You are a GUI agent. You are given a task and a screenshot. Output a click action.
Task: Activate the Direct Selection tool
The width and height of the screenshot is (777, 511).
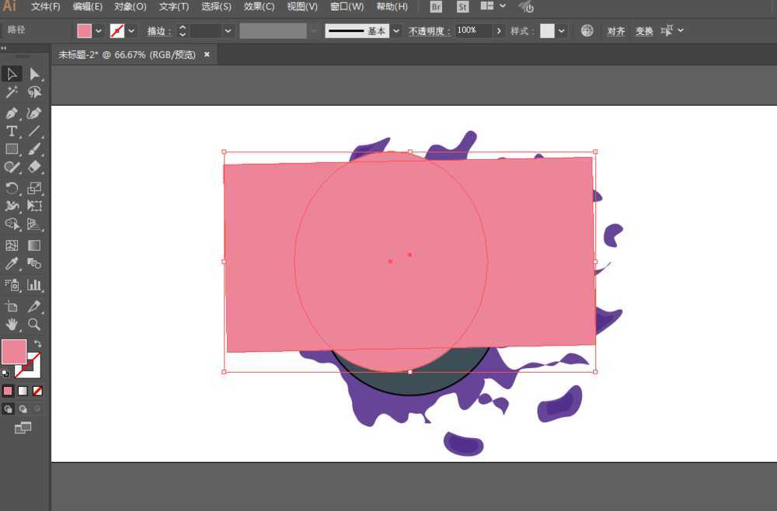pyautogui.click(x=34, y=74)
